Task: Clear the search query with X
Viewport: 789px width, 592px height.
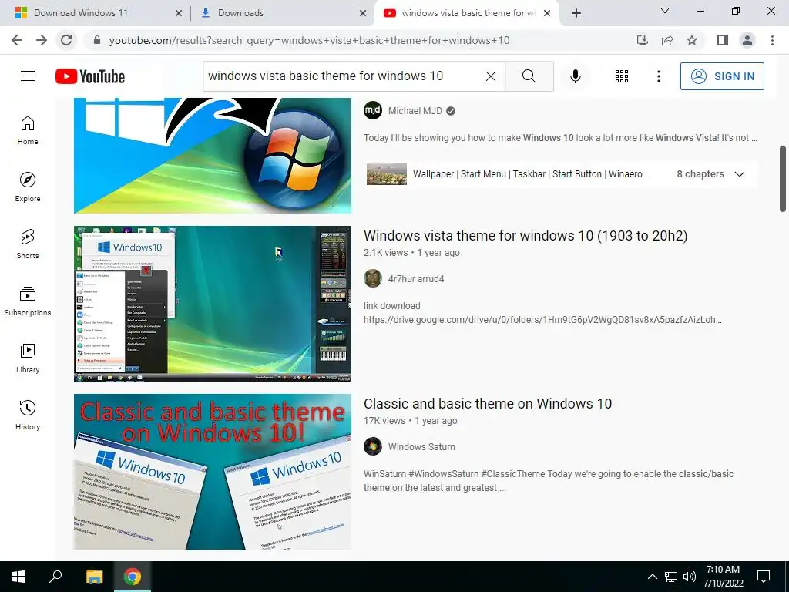Action: [x=491, y=76]
